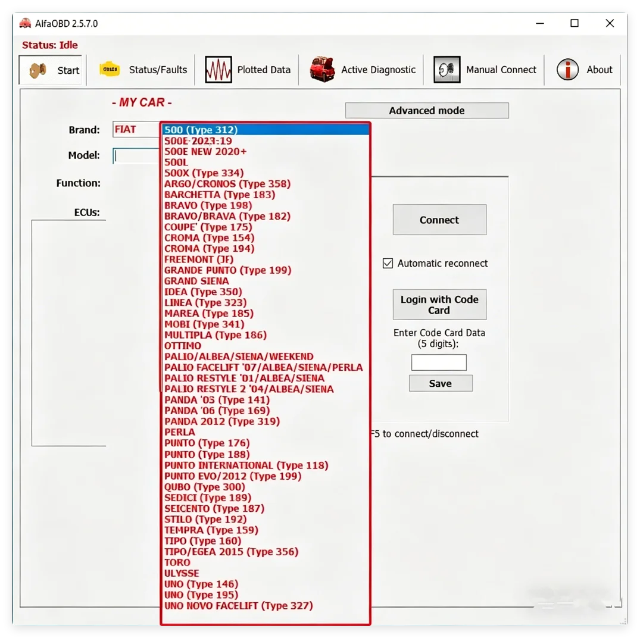
Task: Open the Plotted Data tab label
Action: [264, 70]
